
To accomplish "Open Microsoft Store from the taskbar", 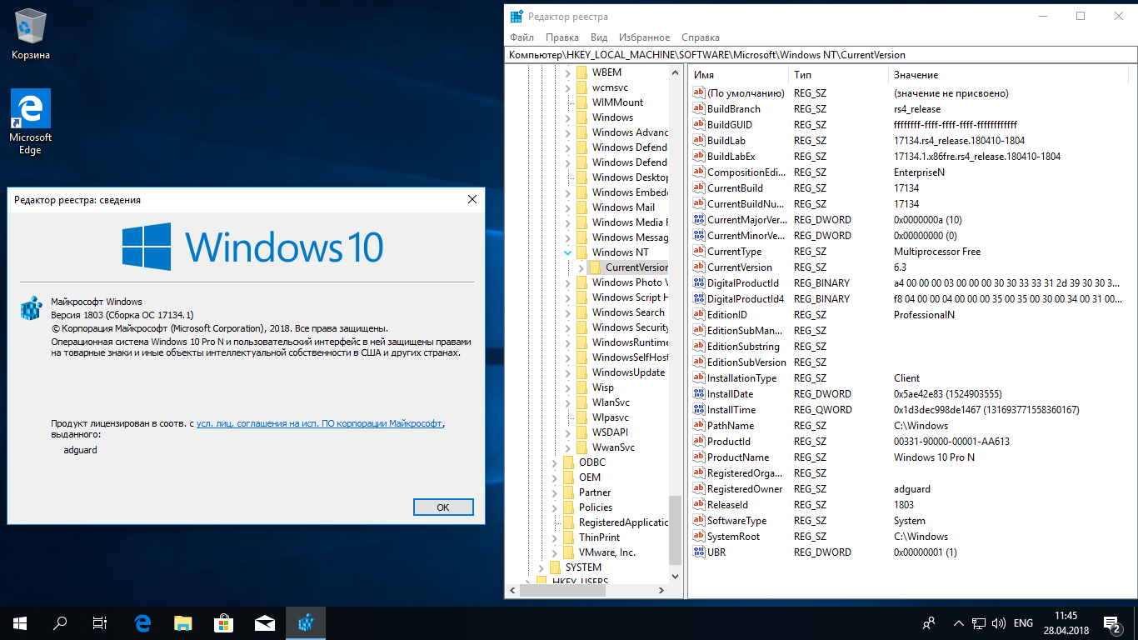I will tap(223, 623).
